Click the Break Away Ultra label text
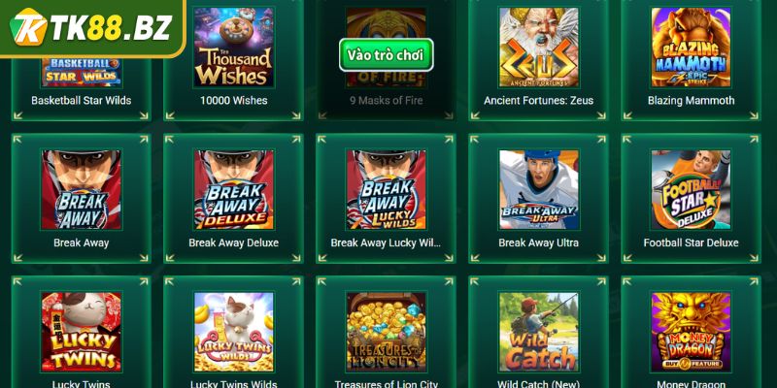The height and width of the screenshot is (388, 777). pyautogui.click(x=539, y=243)
